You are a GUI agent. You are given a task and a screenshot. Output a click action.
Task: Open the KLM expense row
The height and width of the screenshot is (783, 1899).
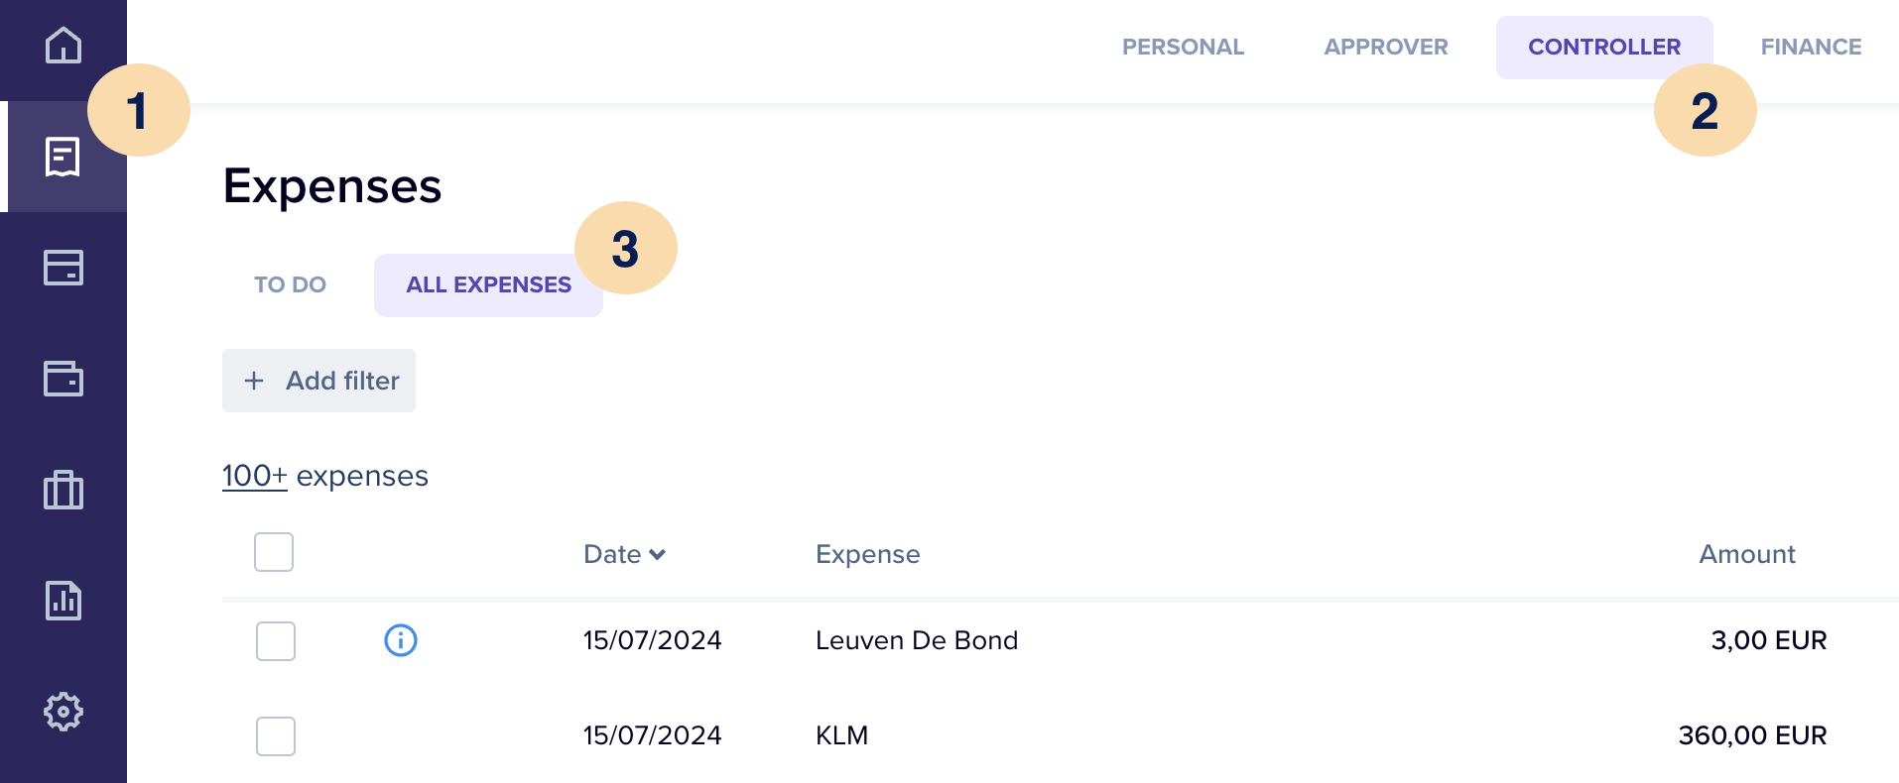click(x=841, y=735)
